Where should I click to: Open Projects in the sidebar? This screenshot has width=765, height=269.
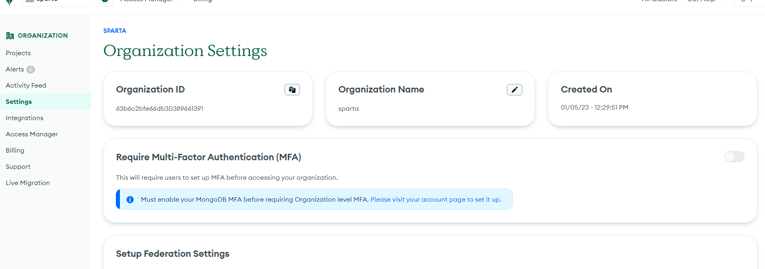coord(18,53)
